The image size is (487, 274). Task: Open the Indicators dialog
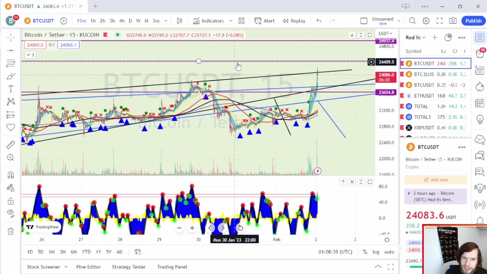point(208,21)
